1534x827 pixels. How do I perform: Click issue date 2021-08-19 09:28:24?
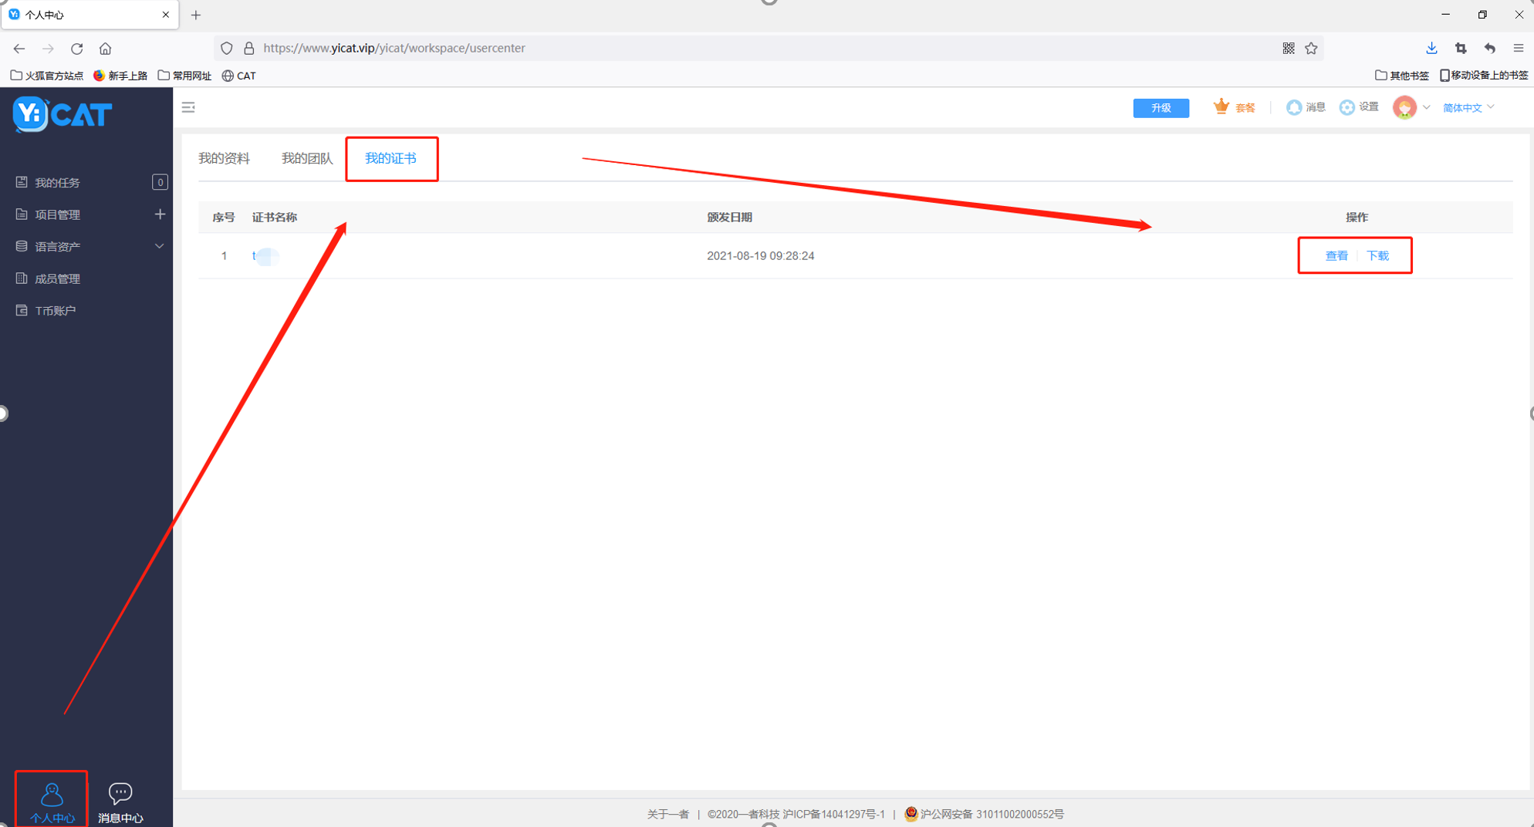click(760, 256)
